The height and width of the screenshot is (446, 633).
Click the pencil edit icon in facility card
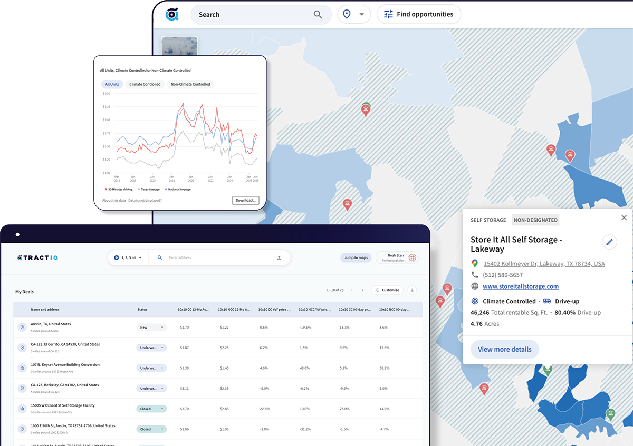(x=609, y=242)
